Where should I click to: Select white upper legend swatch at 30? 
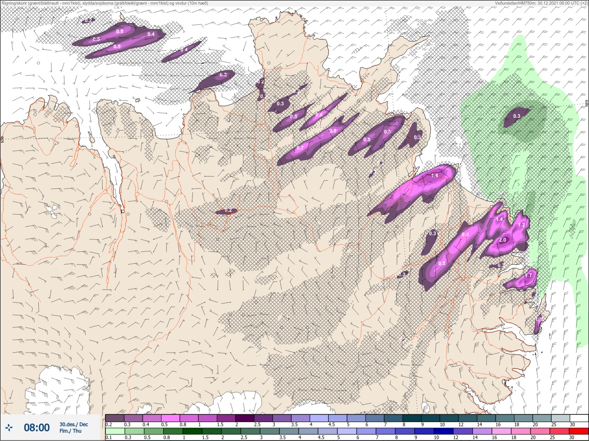click(x=579, y=418)
